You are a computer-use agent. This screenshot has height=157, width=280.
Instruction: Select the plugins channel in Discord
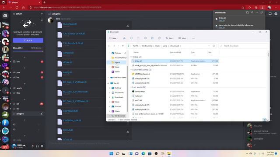click(x=28, y=113)
